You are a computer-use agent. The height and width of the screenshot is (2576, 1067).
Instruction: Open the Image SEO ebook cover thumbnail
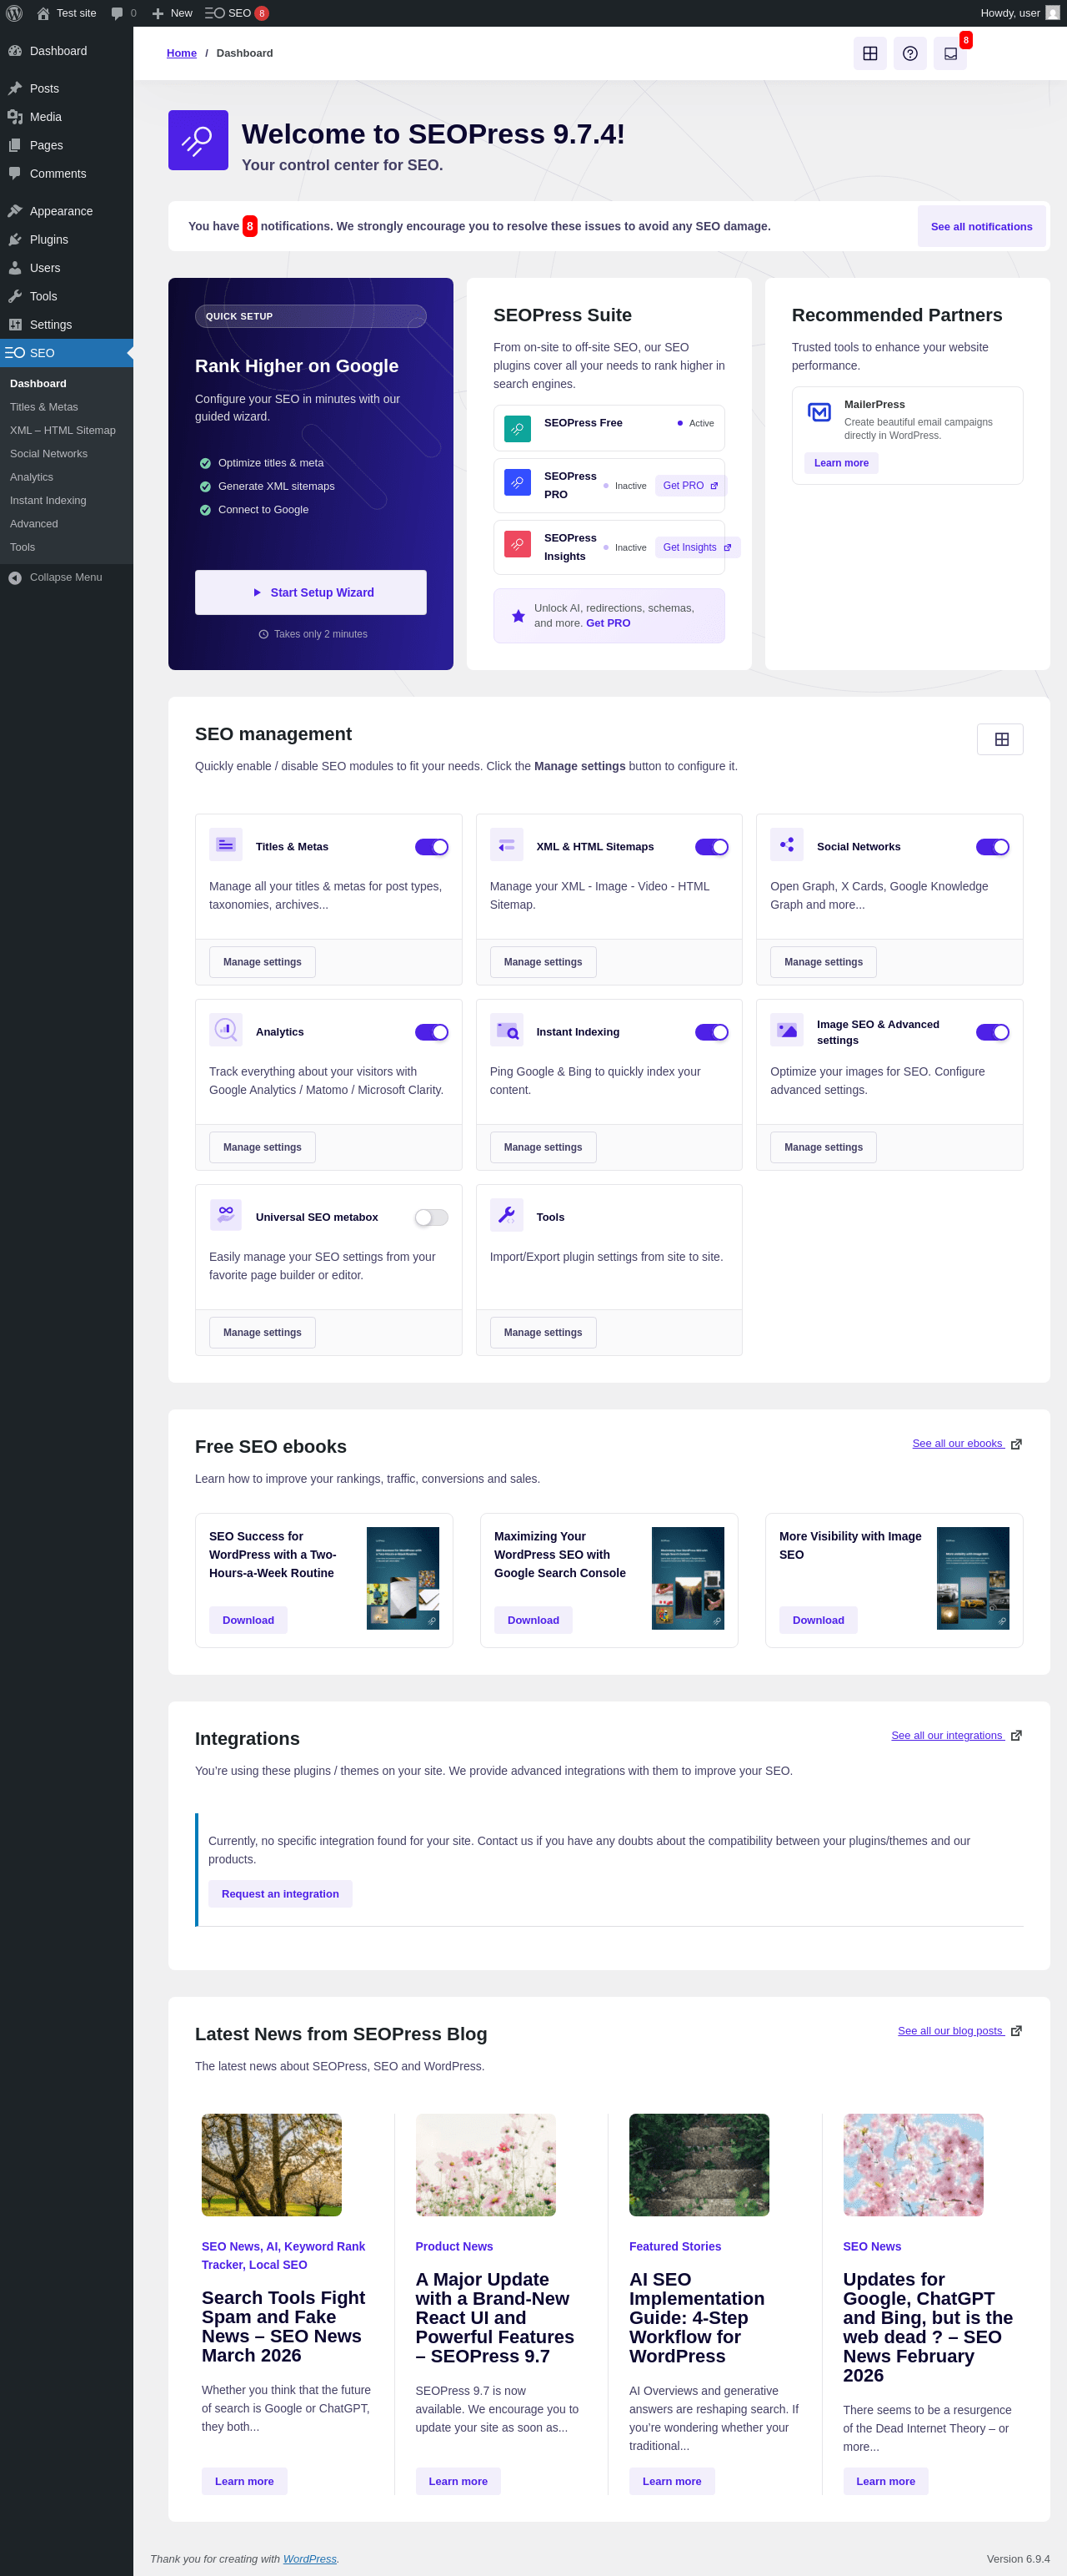click(973, 1578)
